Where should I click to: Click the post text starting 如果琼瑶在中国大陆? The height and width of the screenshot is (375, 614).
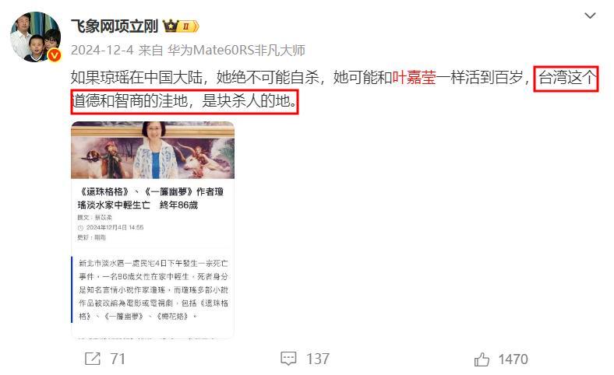[333, 89]
